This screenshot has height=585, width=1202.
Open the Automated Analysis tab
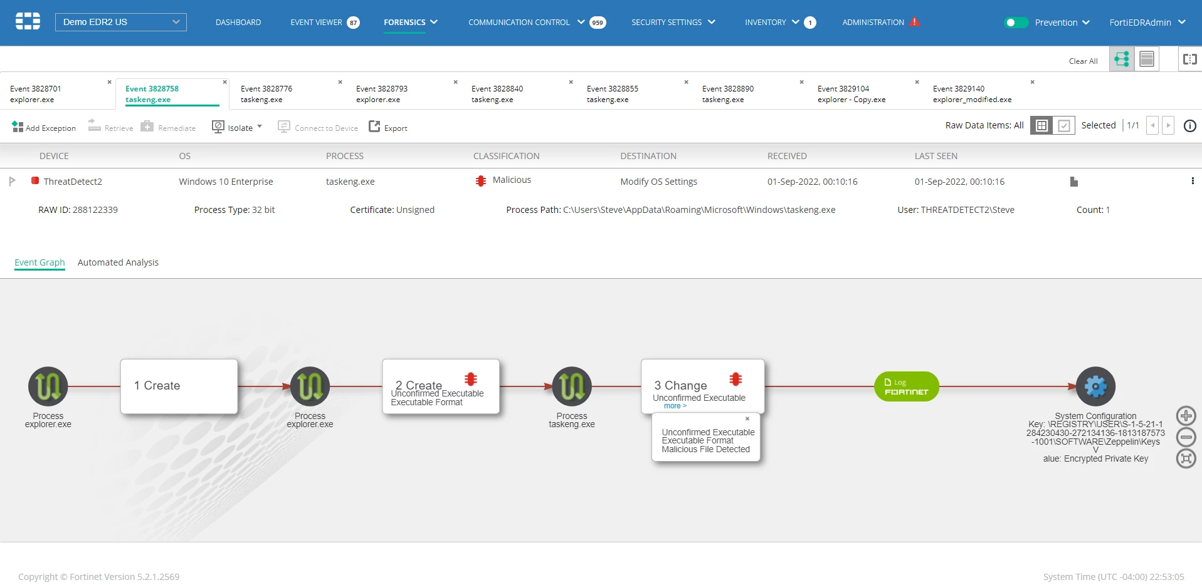[x=118, y=262]
